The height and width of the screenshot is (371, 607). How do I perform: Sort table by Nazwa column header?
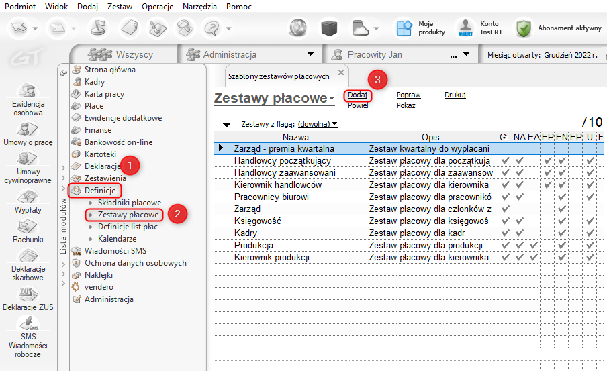point(295,137)
